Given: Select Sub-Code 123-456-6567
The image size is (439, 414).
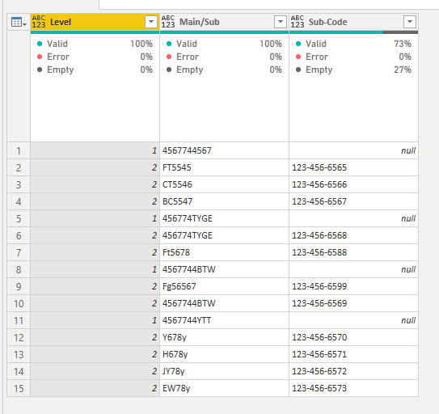Looking at the screenshot, I should click(353, 201).
